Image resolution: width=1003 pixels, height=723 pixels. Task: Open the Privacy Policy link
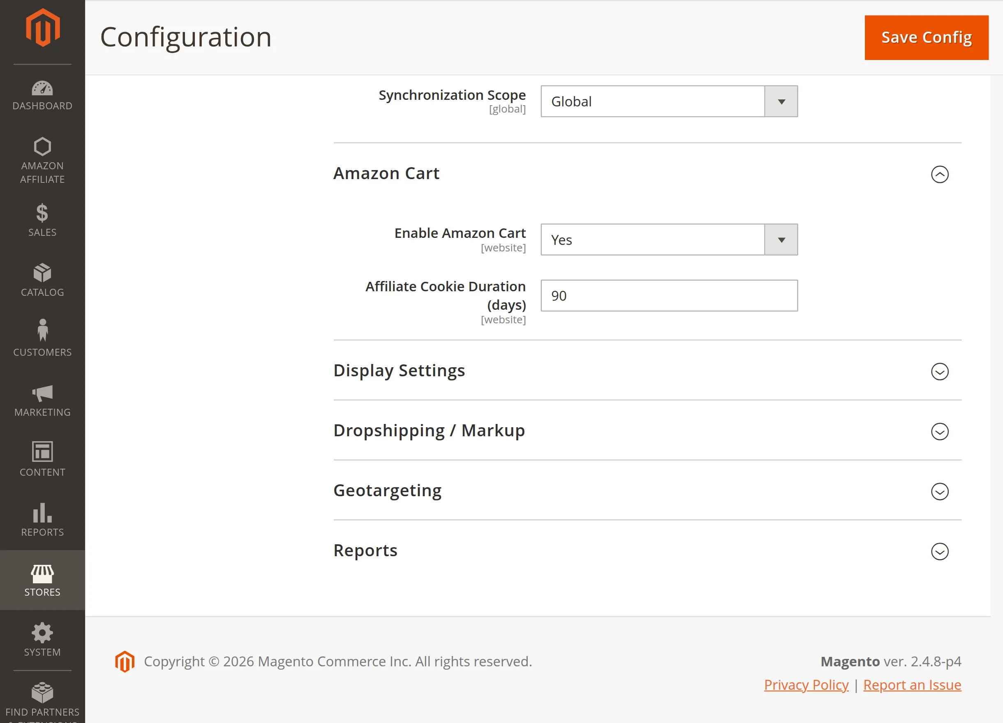click(806, 685)
